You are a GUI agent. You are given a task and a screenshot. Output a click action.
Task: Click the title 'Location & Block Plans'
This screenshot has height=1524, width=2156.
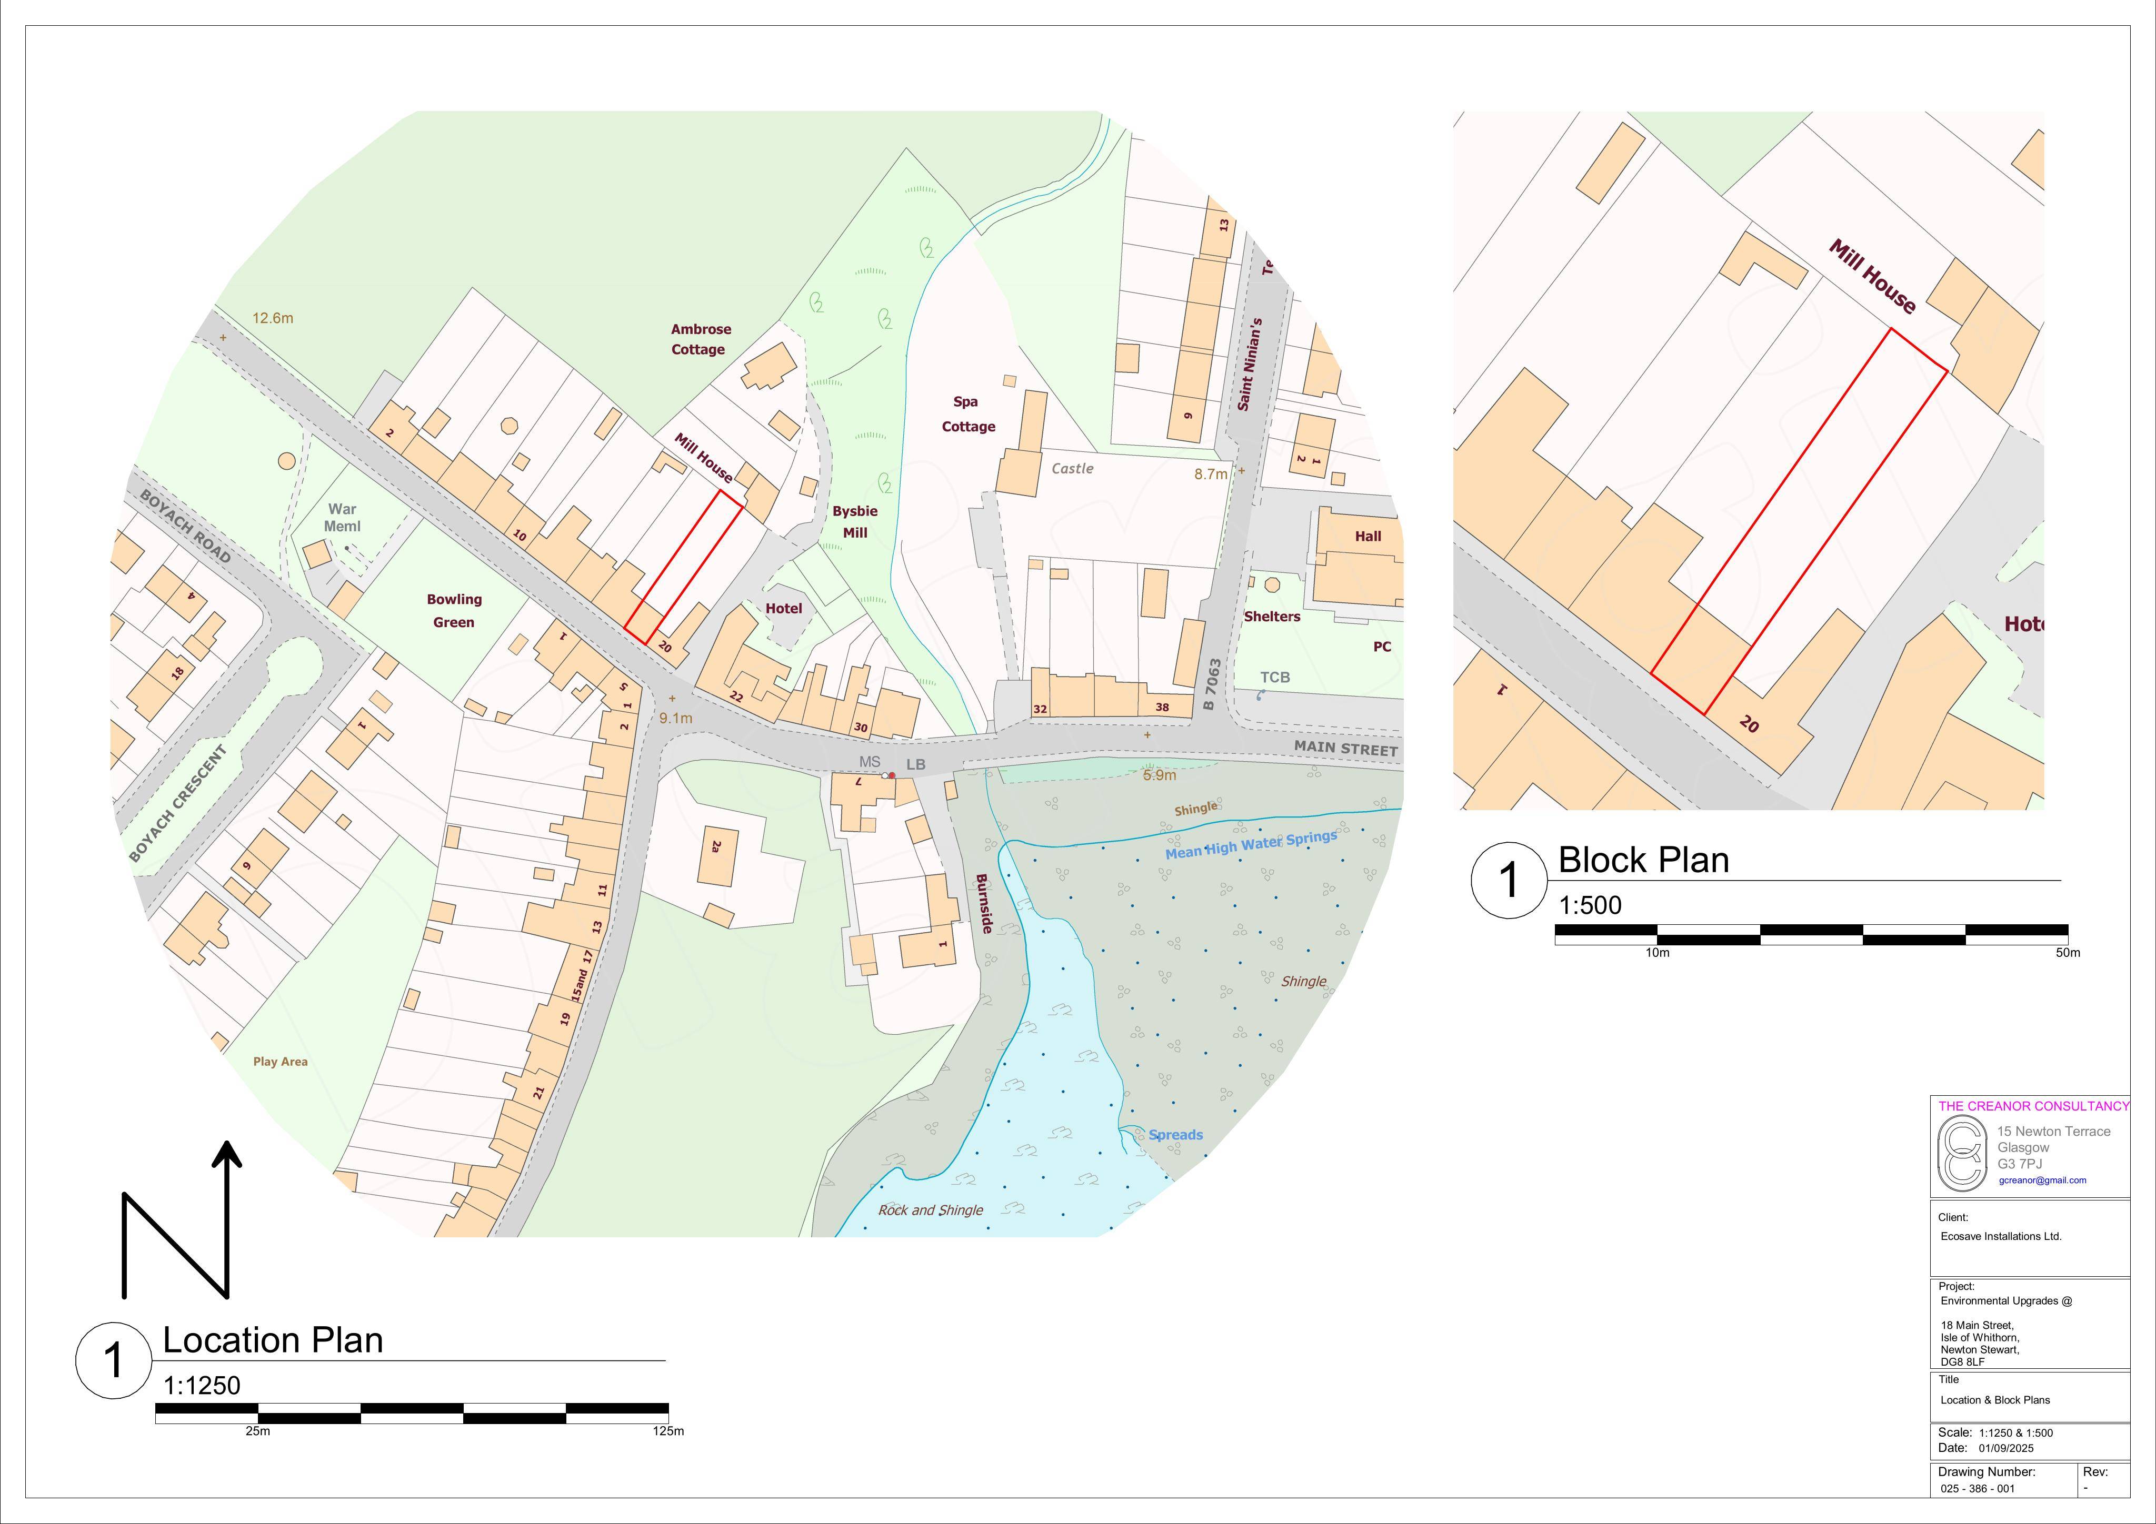tap(1995, 1400)
